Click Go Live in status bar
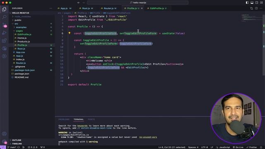The image size is (265, 149). (x=238, y=147)
